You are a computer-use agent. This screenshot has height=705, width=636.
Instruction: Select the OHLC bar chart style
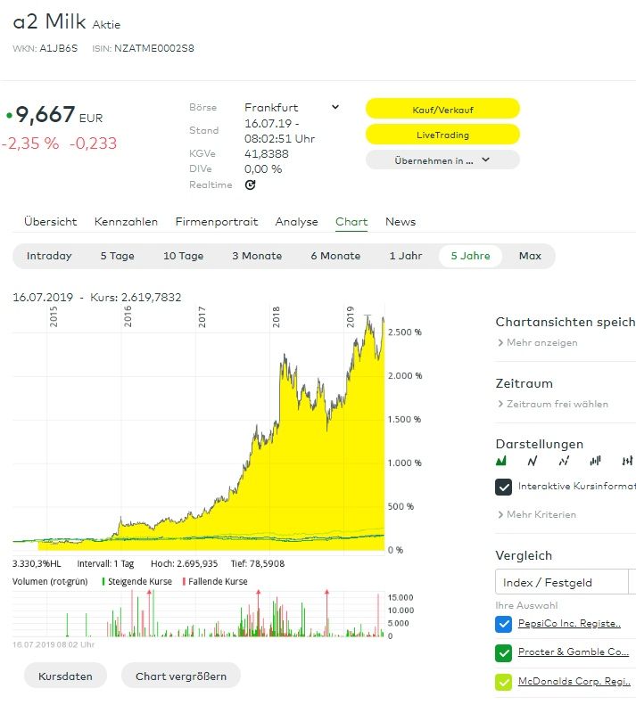tap(627, 461)
